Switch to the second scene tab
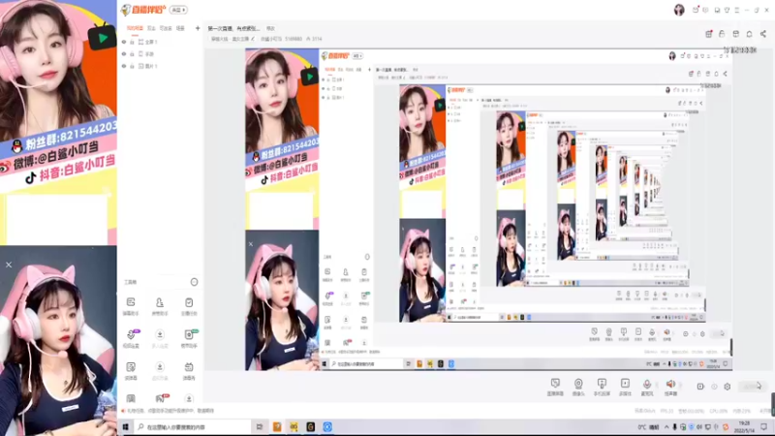The image size is (775, 436). click(151, 29)
